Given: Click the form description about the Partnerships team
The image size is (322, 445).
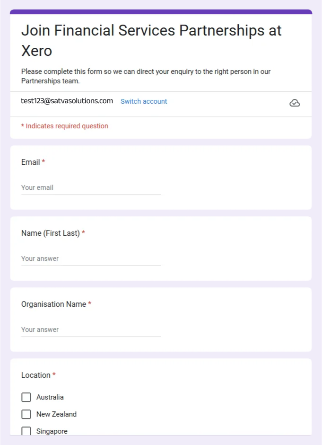Looking at the screenshot, I should click(146, 76).
